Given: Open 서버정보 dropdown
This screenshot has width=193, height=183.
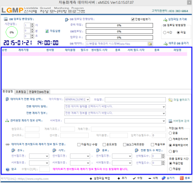Looking at the screenshot, I should point(115,121).
